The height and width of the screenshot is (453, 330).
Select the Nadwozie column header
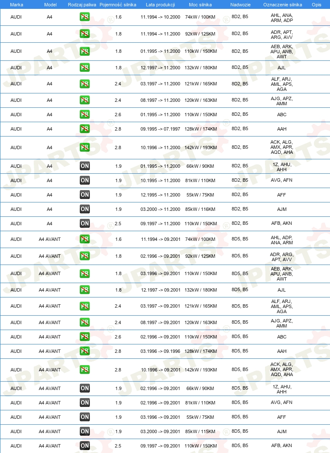point(240,5)
